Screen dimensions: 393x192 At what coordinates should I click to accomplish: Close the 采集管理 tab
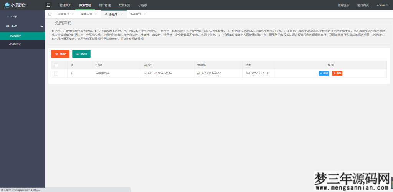73,14
